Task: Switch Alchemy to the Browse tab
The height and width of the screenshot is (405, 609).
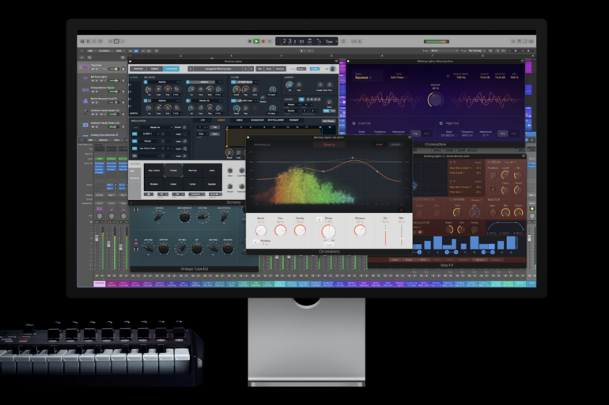Action: click(138, 69)
